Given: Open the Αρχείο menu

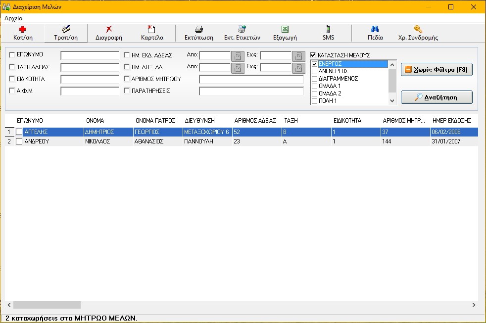Looking at the screenshot, I should (x=13, y=18).
